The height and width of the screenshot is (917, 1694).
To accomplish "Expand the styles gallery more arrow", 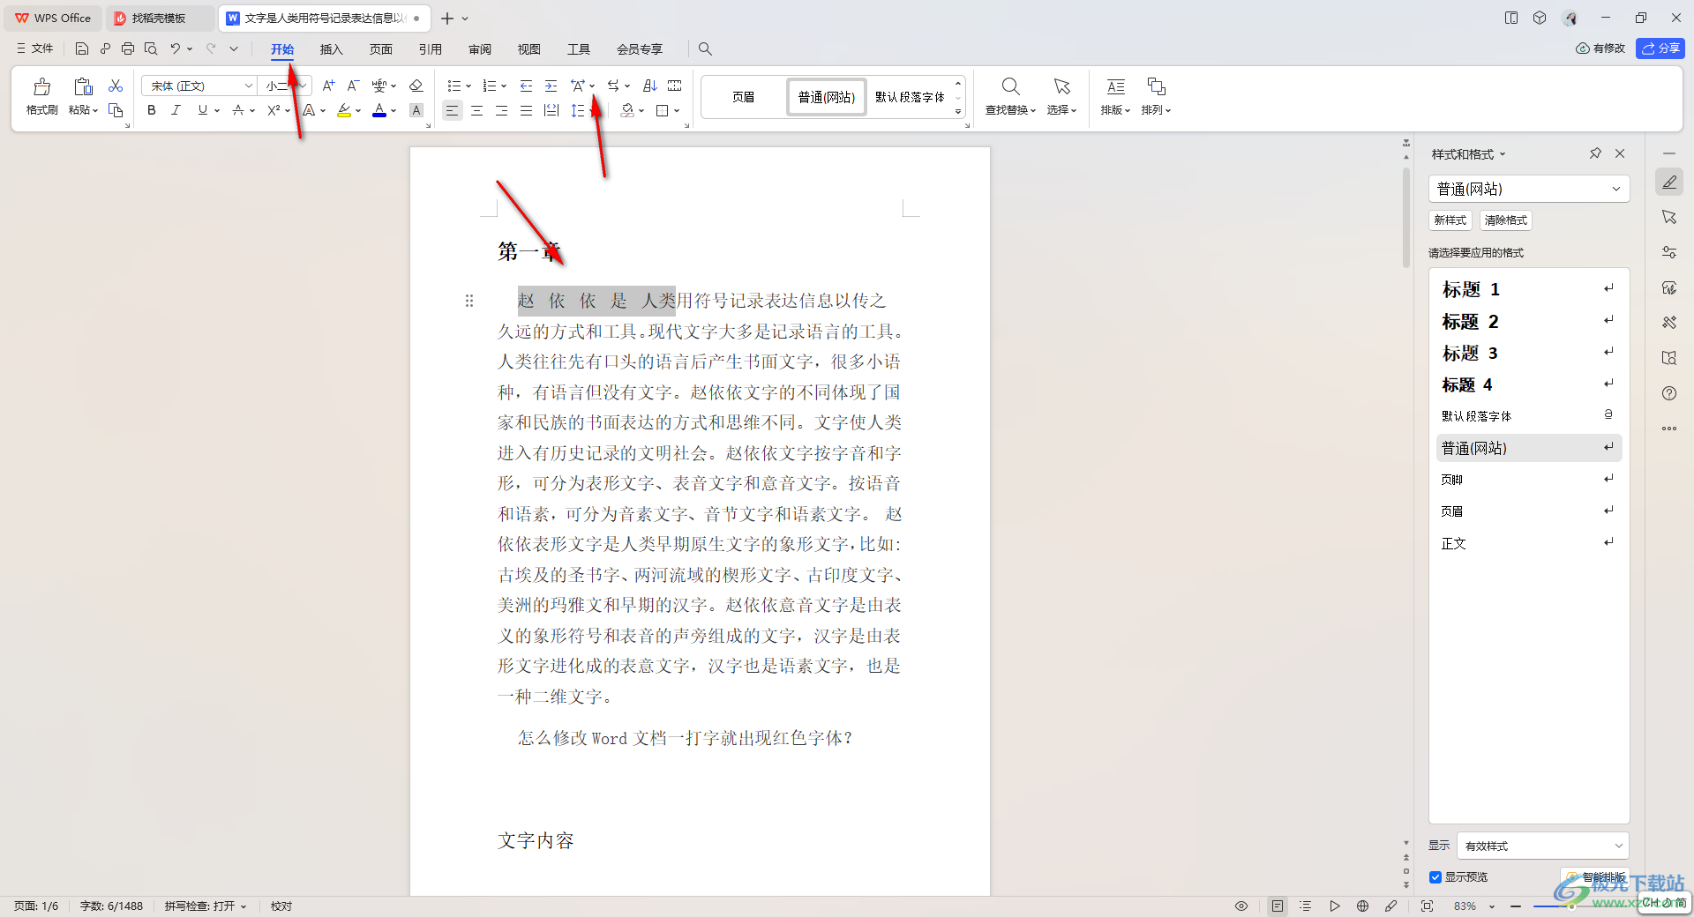I will point(958,112).
